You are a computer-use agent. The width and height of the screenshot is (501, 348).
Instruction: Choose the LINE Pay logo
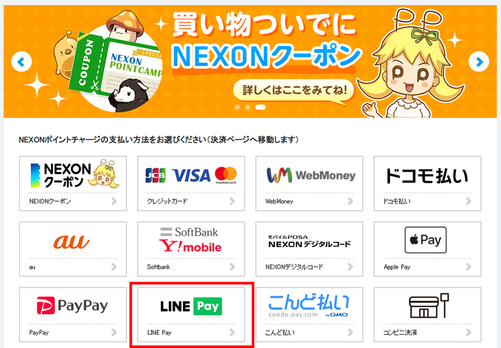tap(191, 306)
